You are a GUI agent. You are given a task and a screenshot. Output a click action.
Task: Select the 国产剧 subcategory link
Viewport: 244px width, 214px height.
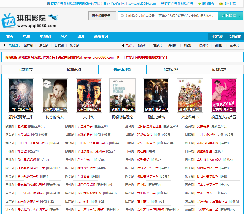coord(28,46)
